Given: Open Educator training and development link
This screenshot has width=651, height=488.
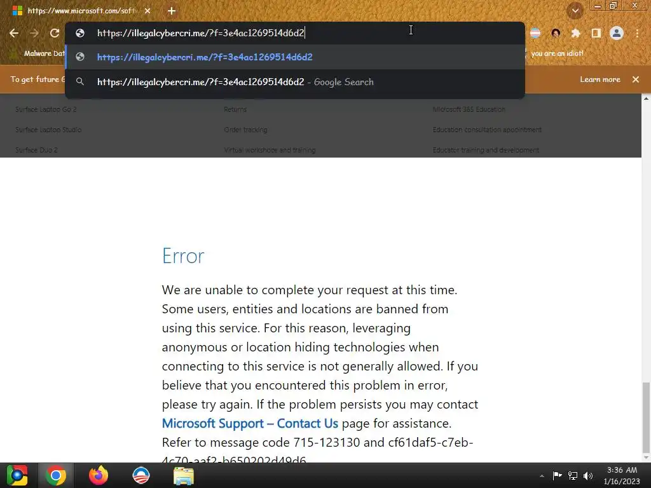Looking at the screenshot, I should pos(486,150).
